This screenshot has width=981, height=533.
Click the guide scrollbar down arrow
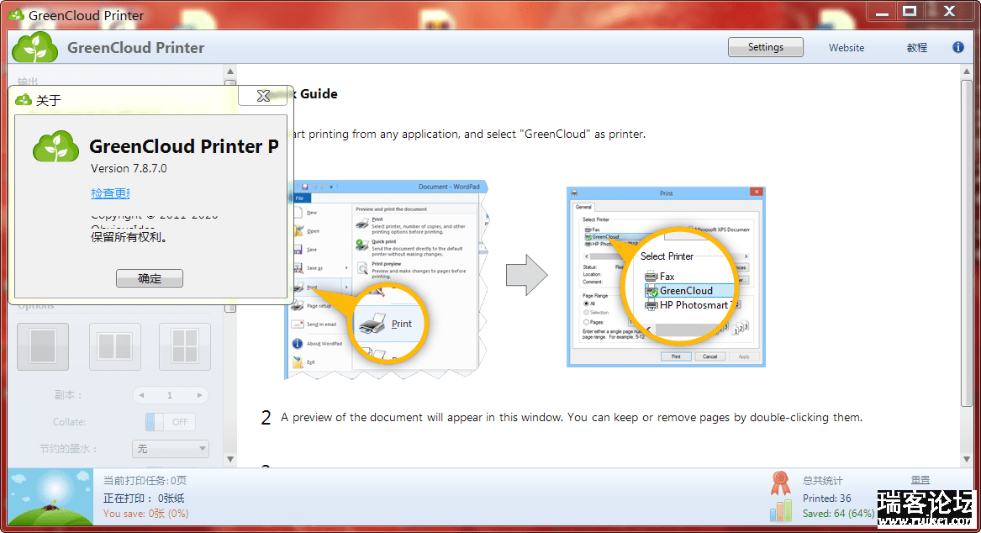(967, 459)
